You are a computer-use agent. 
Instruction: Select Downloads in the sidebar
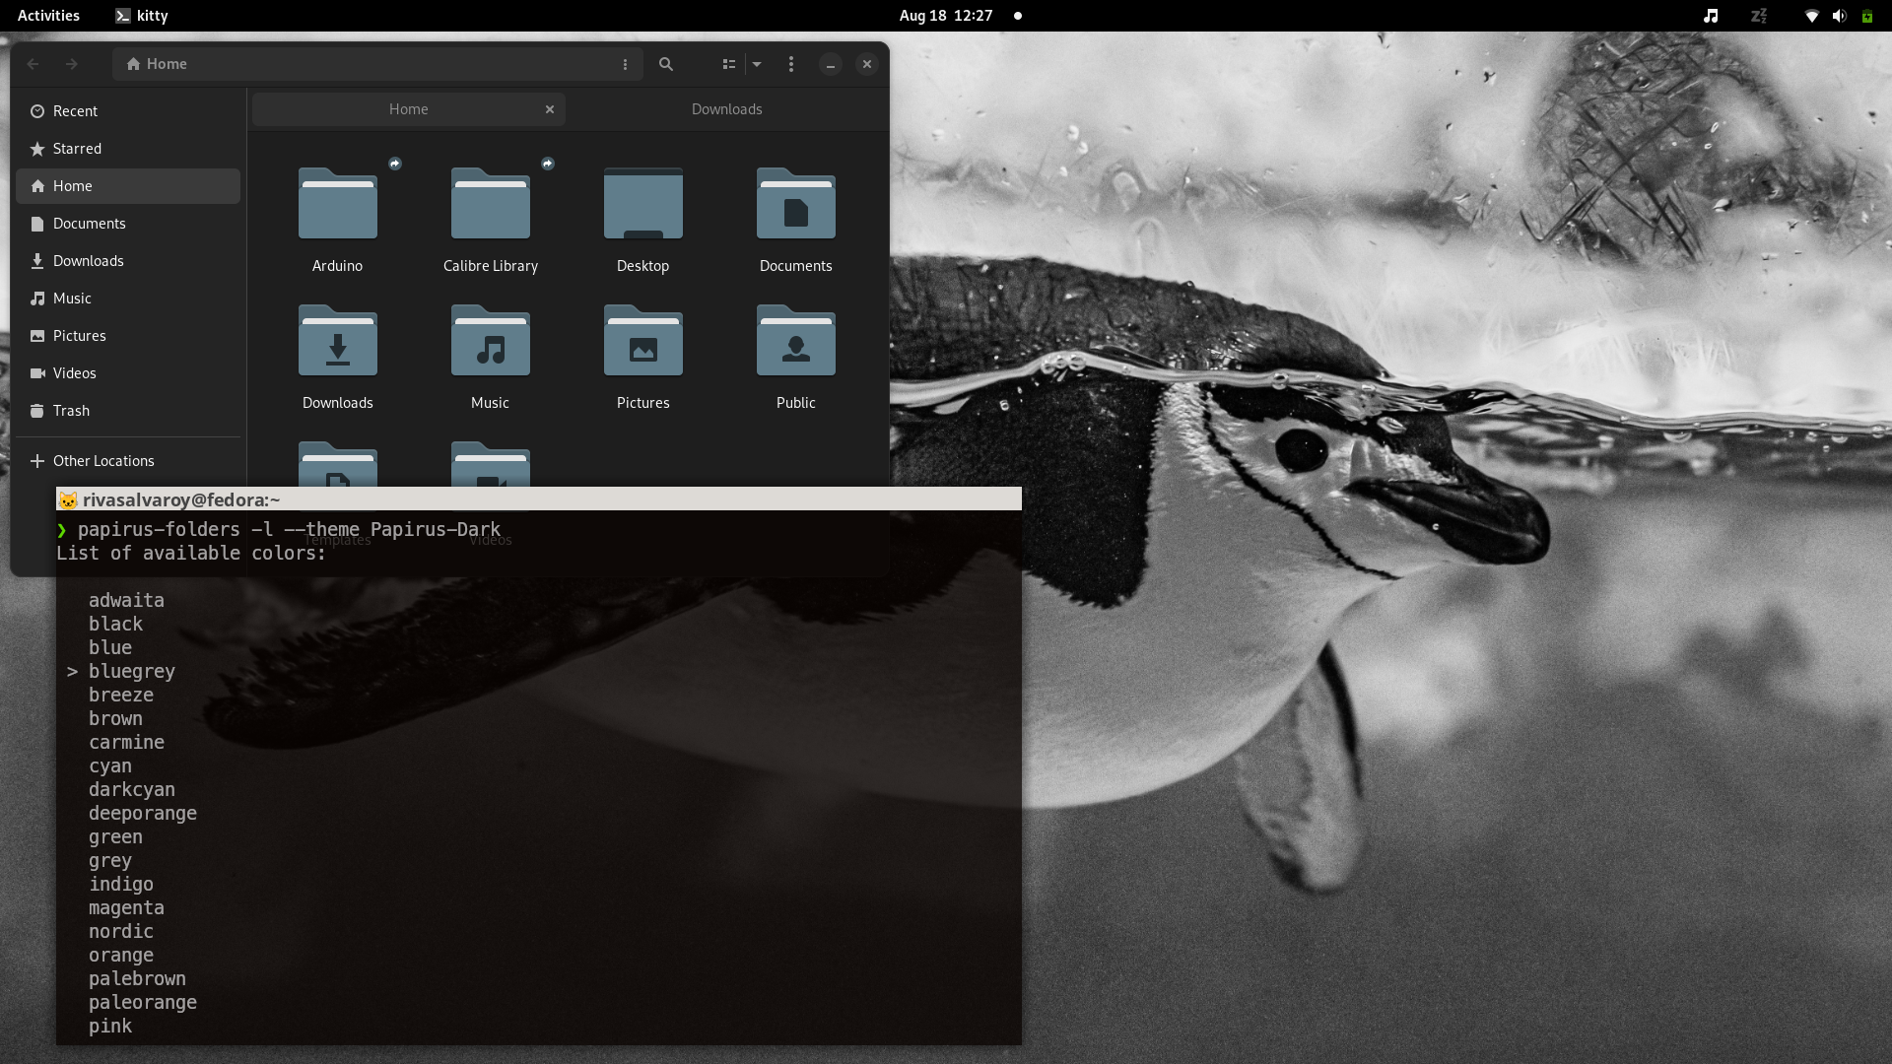(128, 261)
